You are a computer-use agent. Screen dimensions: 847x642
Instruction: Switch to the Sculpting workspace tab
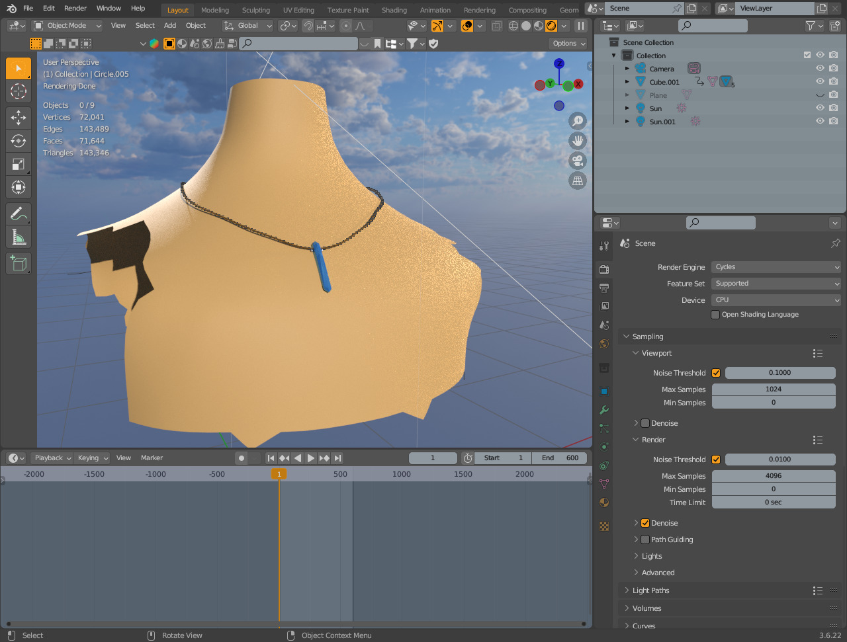256,10
